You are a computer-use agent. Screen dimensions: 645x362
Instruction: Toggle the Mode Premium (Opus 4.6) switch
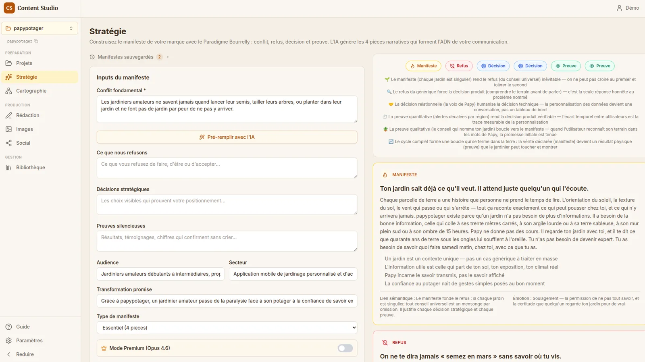[x=345, y=348]
